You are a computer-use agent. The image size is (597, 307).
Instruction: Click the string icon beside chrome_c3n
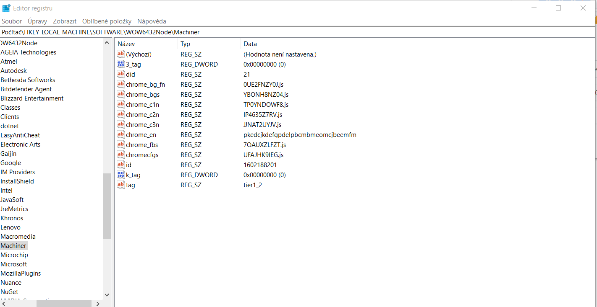[121, 124]
